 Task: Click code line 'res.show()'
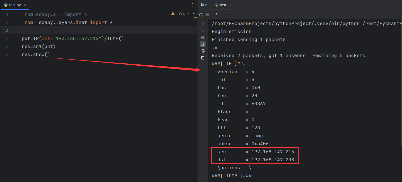tap(36, 55)
